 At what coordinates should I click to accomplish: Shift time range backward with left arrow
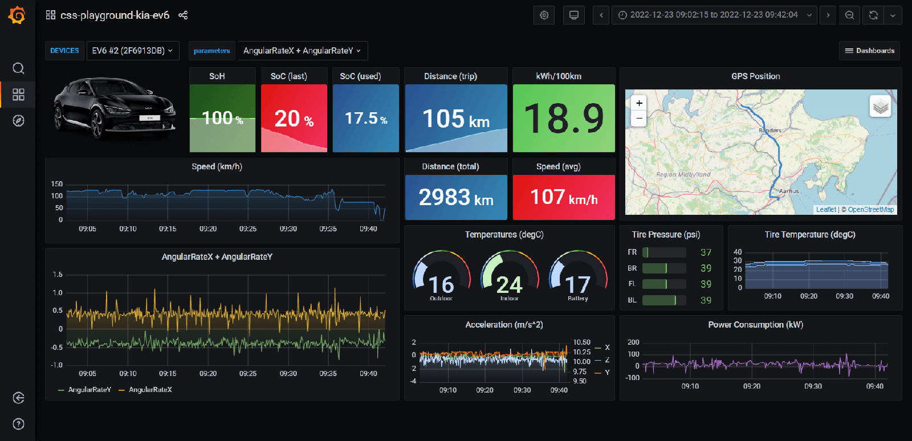(x=601, y=15)
